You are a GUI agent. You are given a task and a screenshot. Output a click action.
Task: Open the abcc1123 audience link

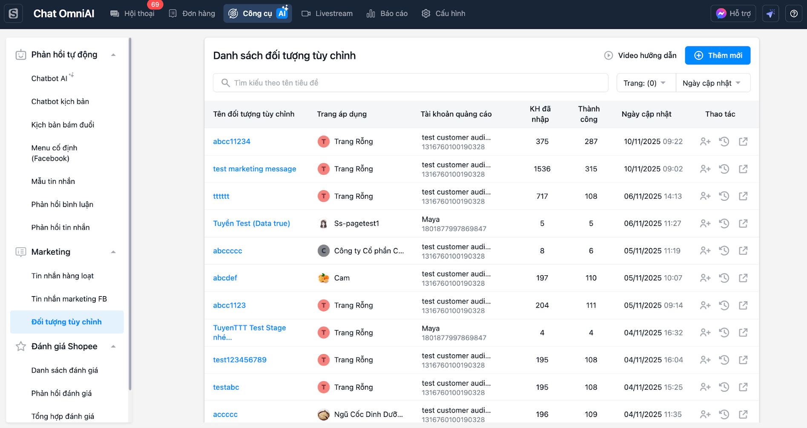tap(229, 305)
